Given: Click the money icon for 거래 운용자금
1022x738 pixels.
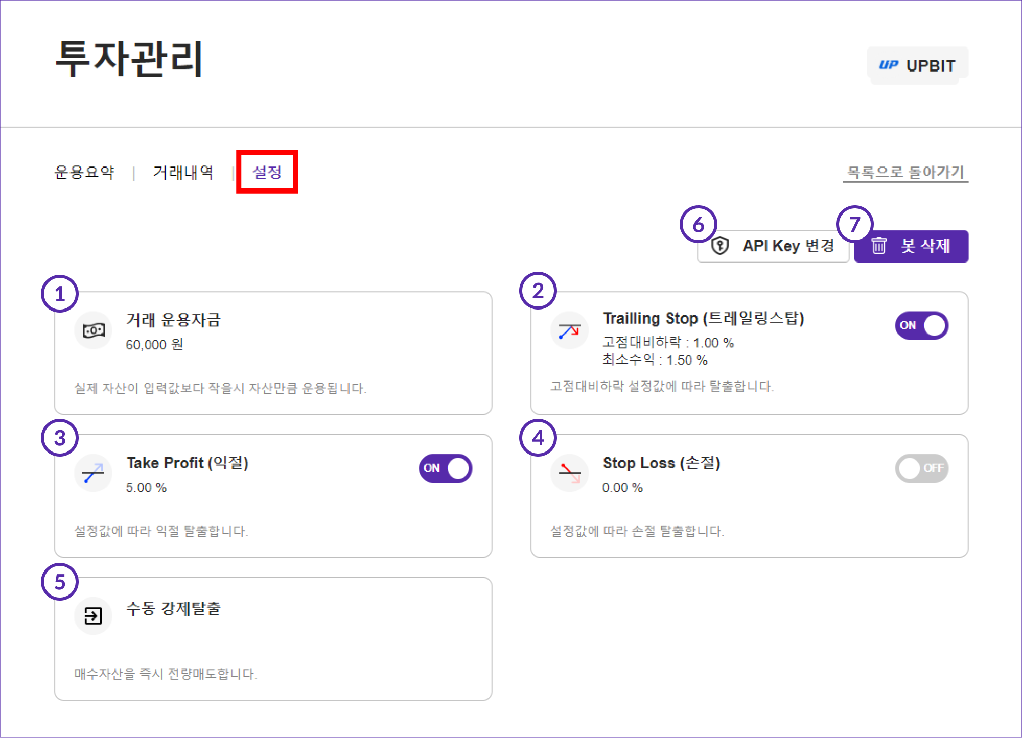Looking at the screenshot, I should [94, 330].
